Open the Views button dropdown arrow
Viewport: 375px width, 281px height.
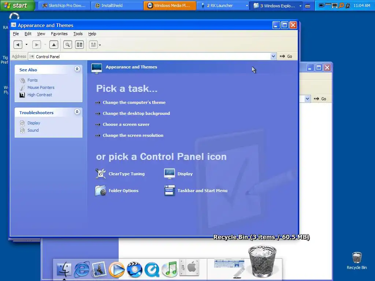point(100,45)
